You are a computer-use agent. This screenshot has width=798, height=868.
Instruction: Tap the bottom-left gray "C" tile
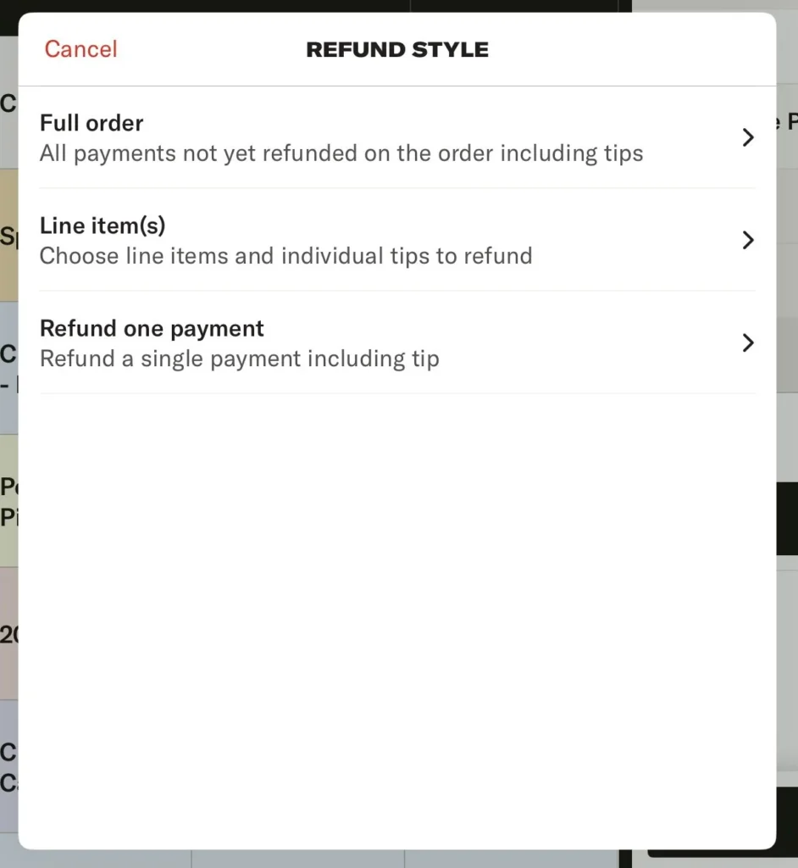click(x=8, y=767)
